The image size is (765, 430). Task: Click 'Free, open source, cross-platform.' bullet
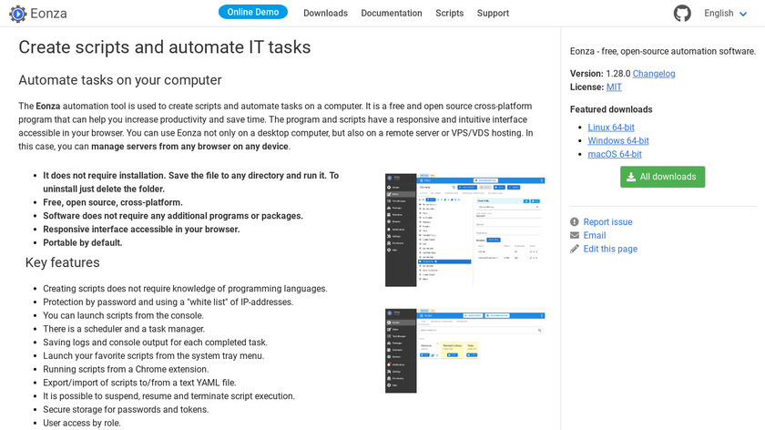[113, 202]
